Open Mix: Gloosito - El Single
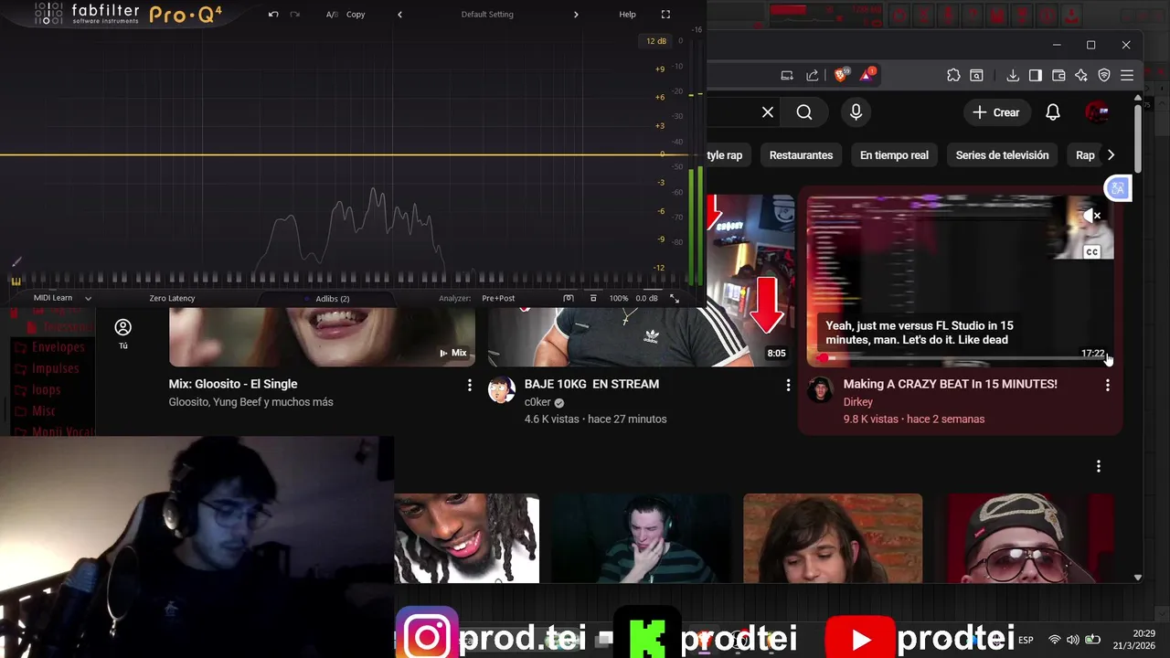Image resolution: width=1170 pixels, height=658 pixels. click(x=233, y=384)
